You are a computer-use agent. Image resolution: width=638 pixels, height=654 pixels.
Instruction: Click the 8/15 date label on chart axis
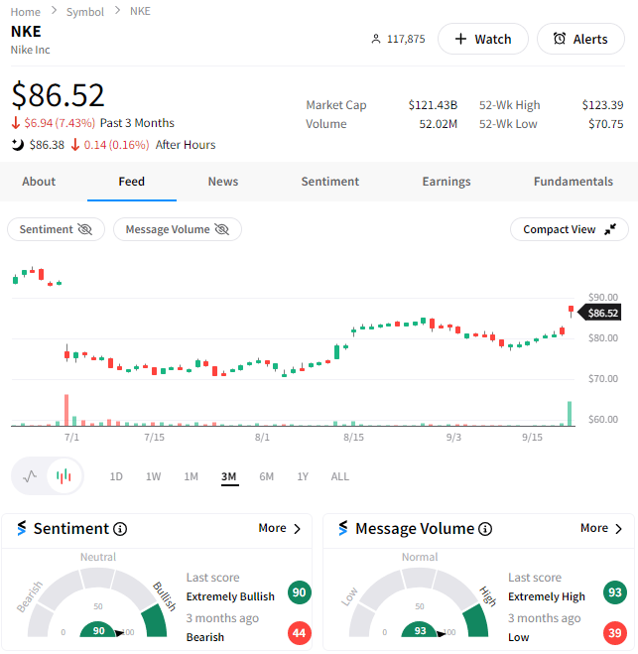353,437
